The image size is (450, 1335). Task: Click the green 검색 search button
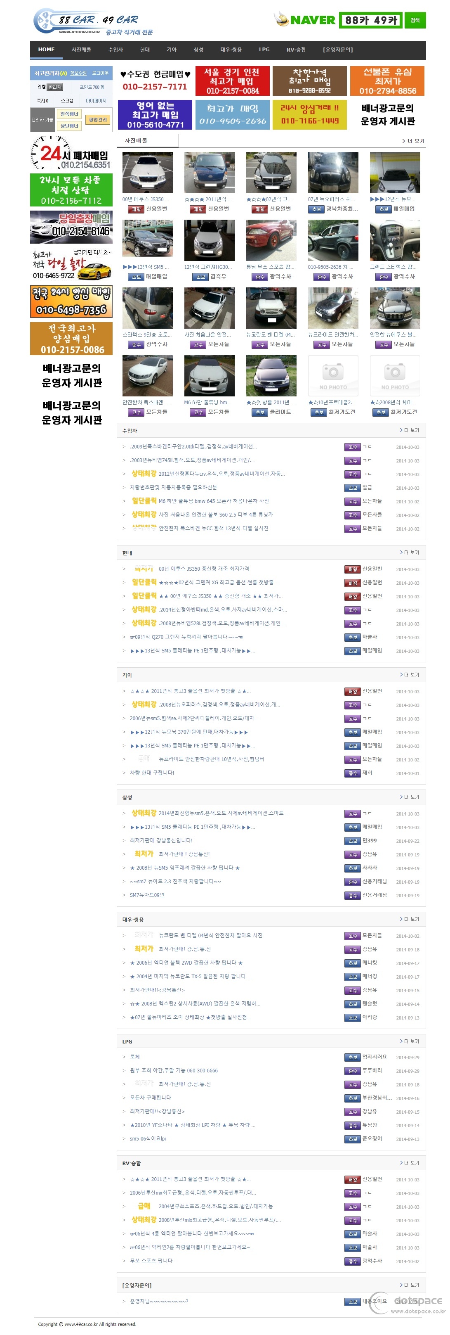pos(415,20)
